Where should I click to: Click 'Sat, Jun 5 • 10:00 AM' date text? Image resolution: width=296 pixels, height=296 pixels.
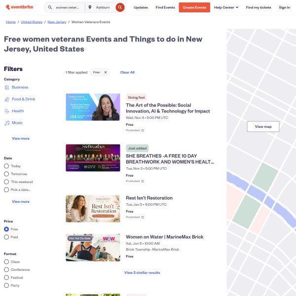point(143,244)
